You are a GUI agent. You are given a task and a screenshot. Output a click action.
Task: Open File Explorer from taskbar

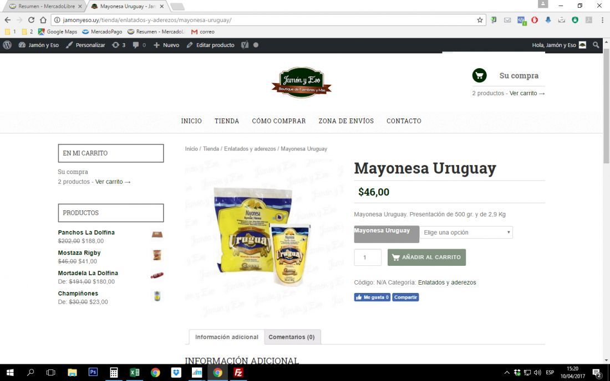pos(72,373)
